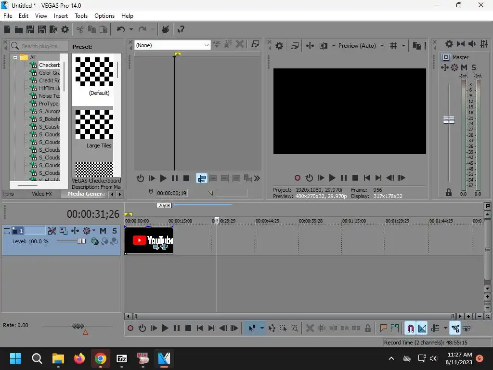
Task: Toggle Mute on track 1
Action: pos(103,231)
